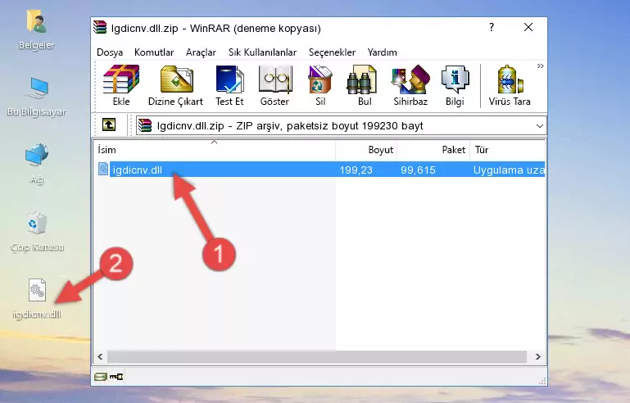Open the archive path dropdown arrow
The height and width of the screenshot is (403, 630).
point(540,126)
